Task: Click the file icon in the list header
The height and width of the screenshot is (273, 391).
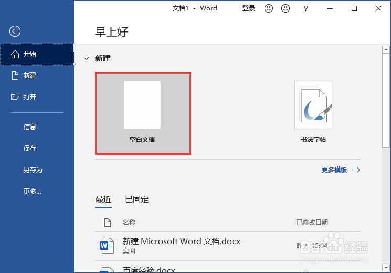Action: (108, 223)
